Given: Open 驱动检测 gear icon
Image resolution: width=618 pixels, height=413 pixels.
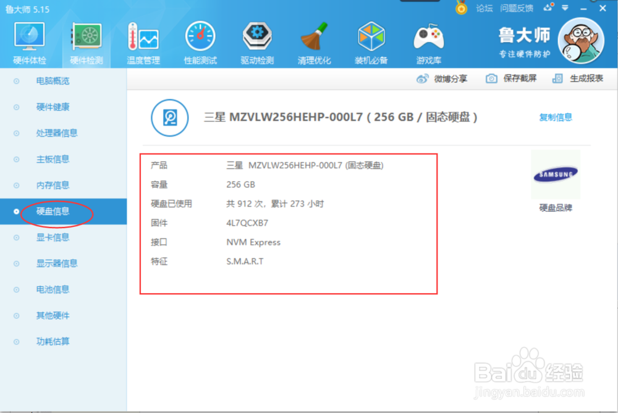Looking at the screenshot, I should click(257, 36).
